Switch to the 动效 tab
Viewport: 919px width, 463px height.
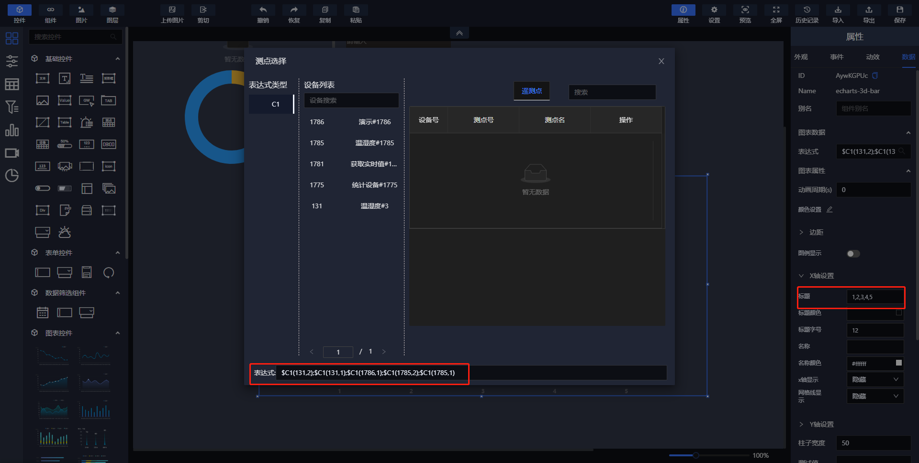coord(873,57)
